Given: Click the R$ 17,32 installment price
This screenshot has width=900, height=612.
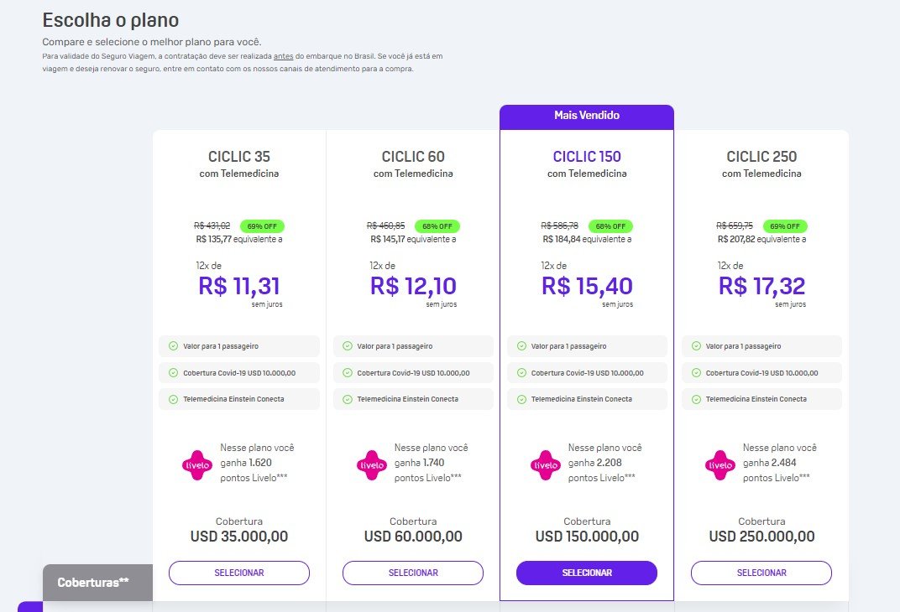Looking at the screenshot, I should click(x=761, y=286).
